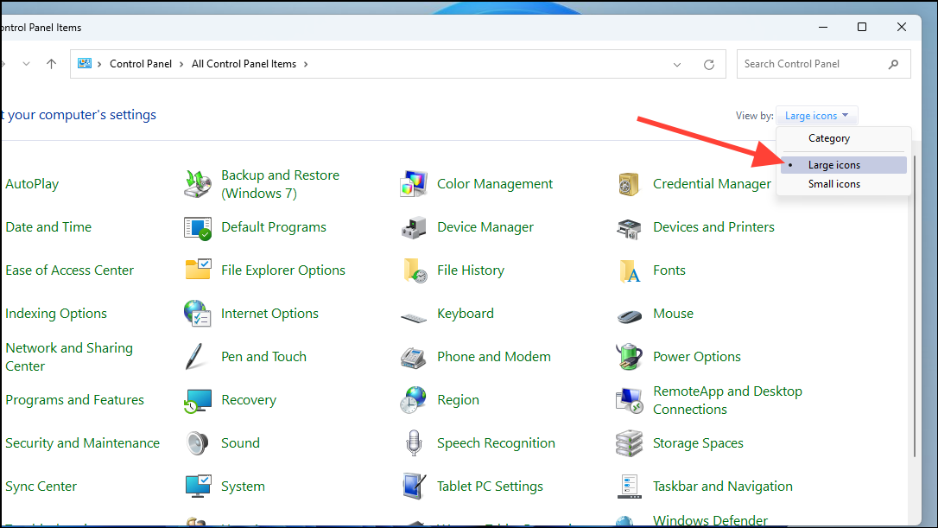Open the Speech Recognition microphone icon

[414, 443]
